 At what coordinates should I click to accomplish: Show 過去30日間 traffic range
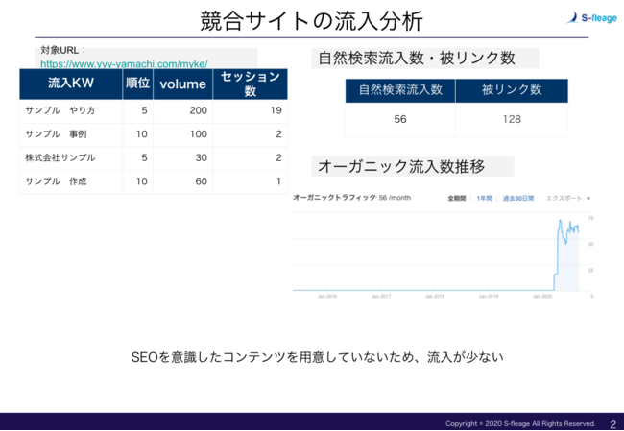(x=519, y=198)
